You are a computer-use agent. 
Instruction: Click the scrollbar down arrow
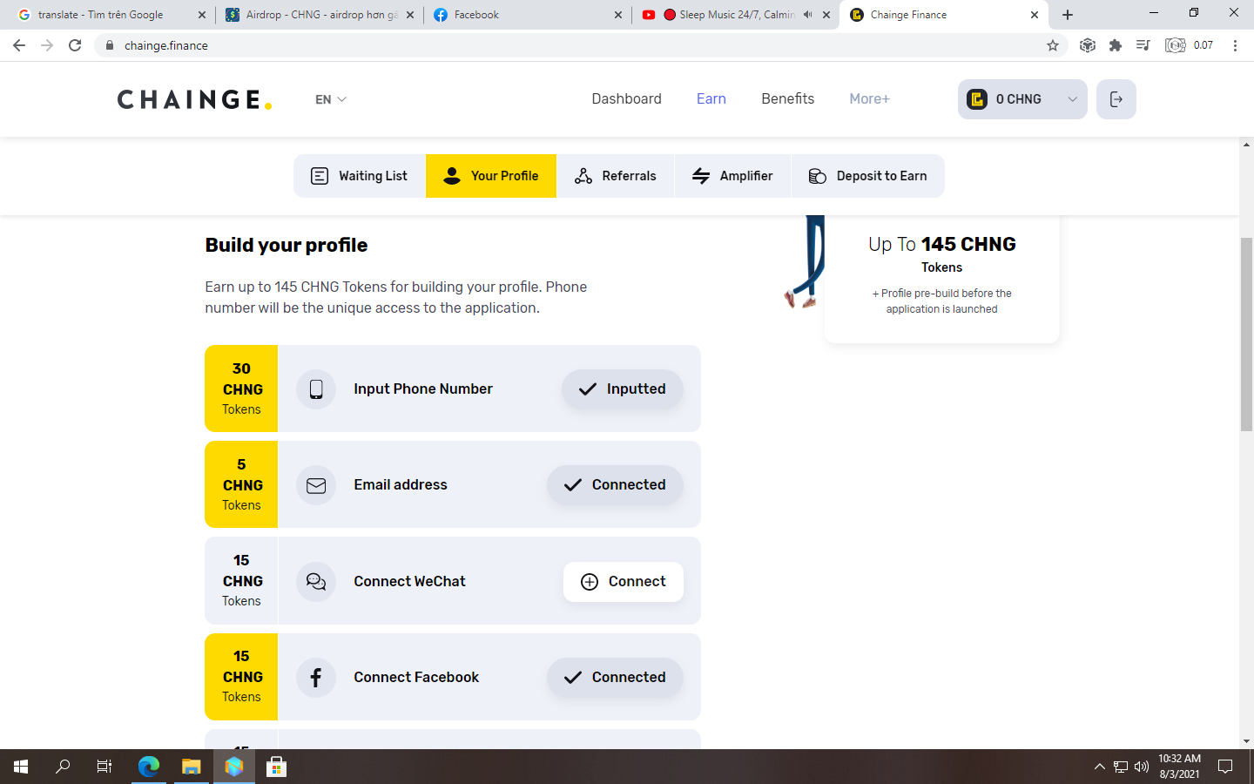(x=1246, y=741)
